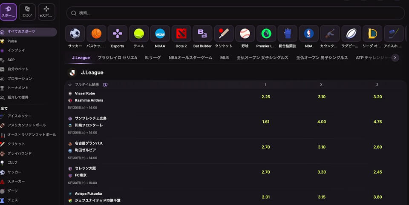This screenshot has width=409, height=205.
Task: Switch to the カジノ top tab
Action: 27,12
